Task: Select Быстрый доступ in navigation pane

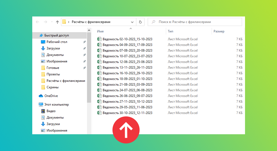Action: tap(57, 35)
